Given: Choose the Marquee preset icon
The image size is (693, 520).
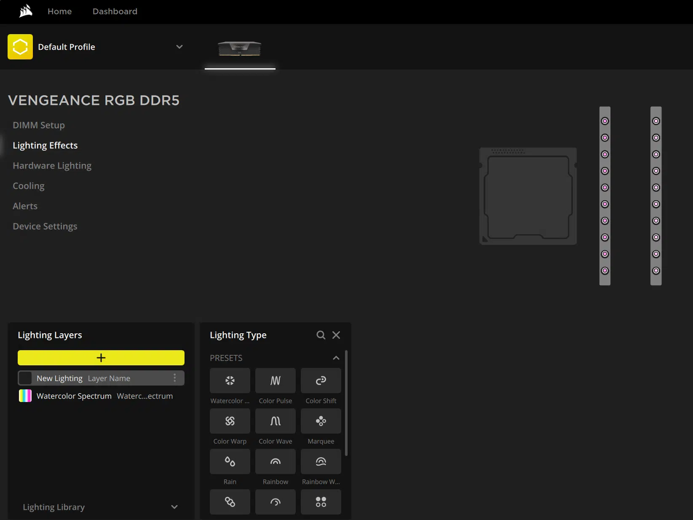Looking at the screenshot, I should (x=321, y=421).
